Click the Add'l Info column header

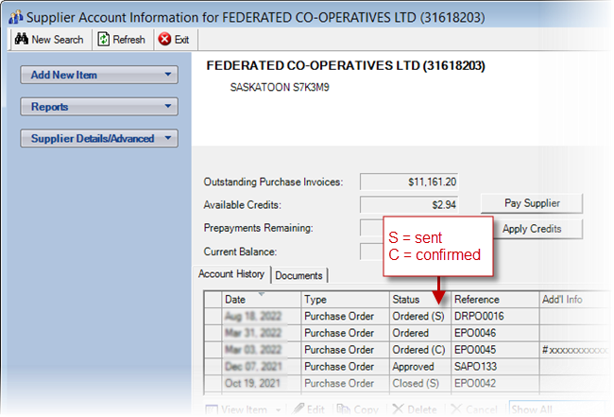click(574, 300)
